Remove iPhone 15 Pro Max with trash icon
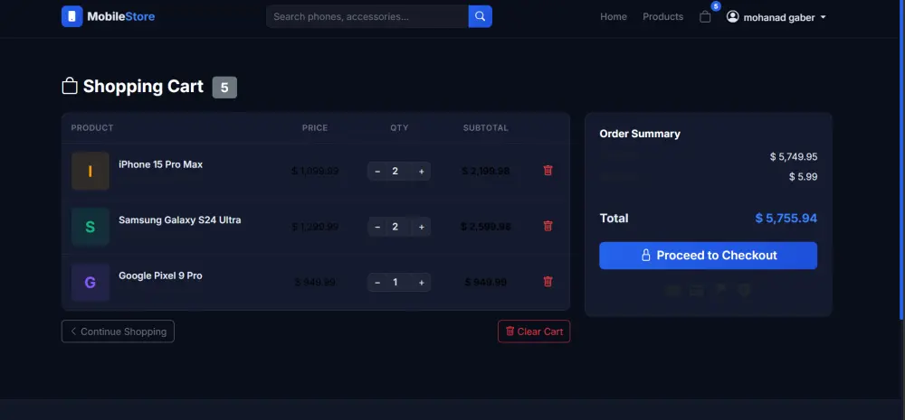 click(548, 170)
